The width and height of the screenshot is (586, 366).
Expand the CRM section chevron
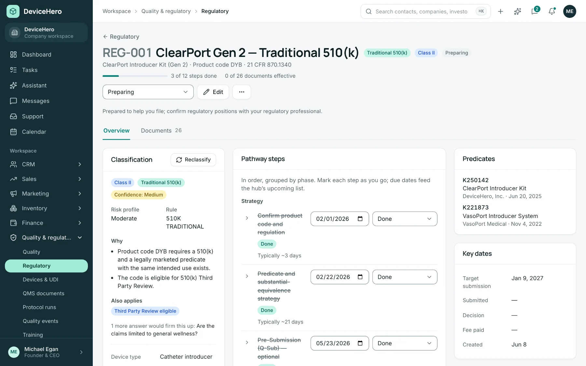pyautogui.click(x=80, y=164)
